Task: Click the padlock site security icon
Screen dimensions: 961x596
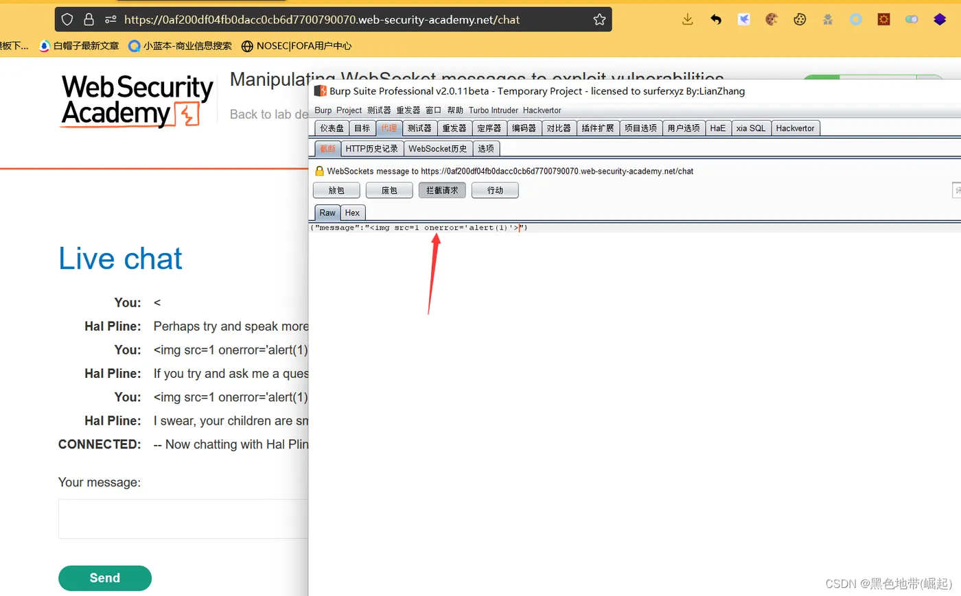Action: pyautogui.click(x=89, y=19)
